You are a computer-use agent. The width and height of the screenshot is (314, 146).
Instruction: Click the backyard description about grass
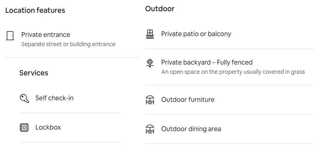tap(233, 72)
